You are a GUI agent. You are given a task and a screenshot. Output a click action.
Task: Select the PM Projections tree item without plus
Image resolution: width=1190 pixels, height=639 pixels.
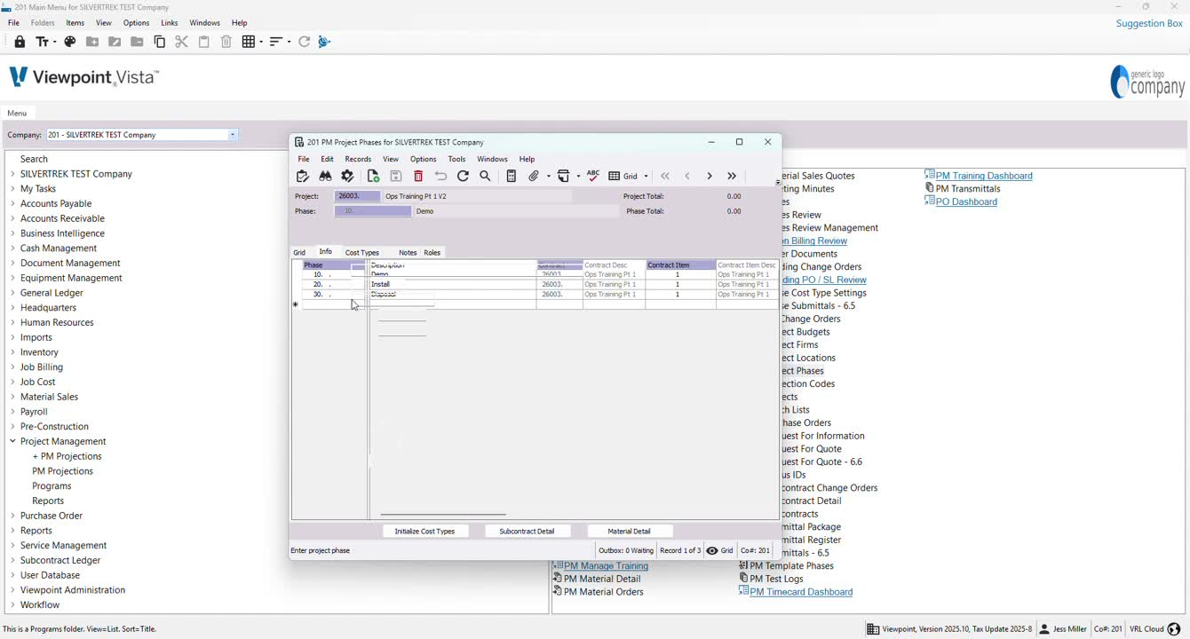click(x=62, y=471)
